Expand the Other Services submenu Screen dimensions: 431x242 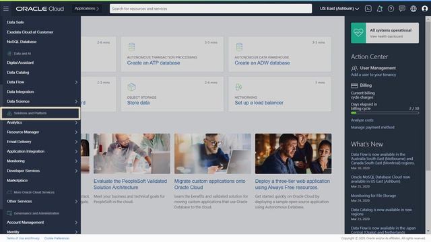(76, 202)
